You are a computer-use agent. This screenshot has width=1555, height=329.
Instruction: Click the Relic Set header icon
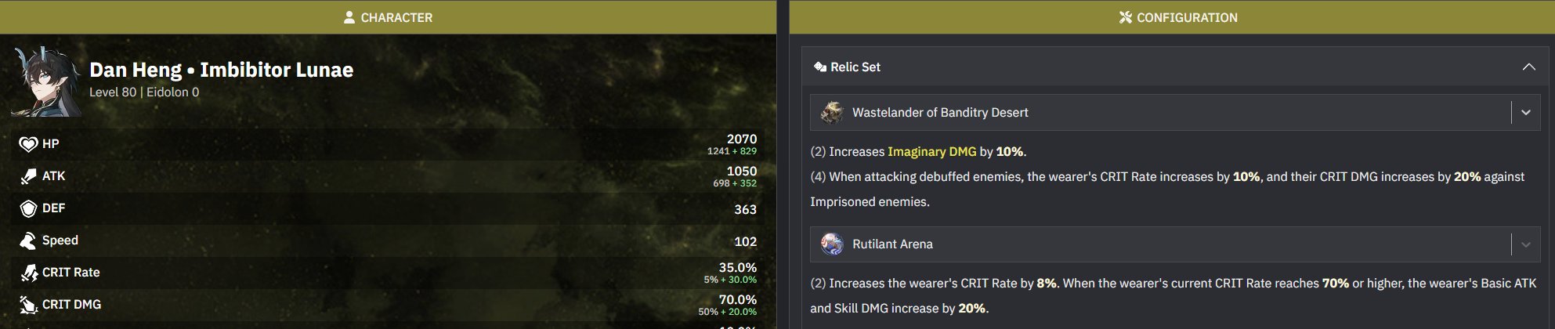820,67
